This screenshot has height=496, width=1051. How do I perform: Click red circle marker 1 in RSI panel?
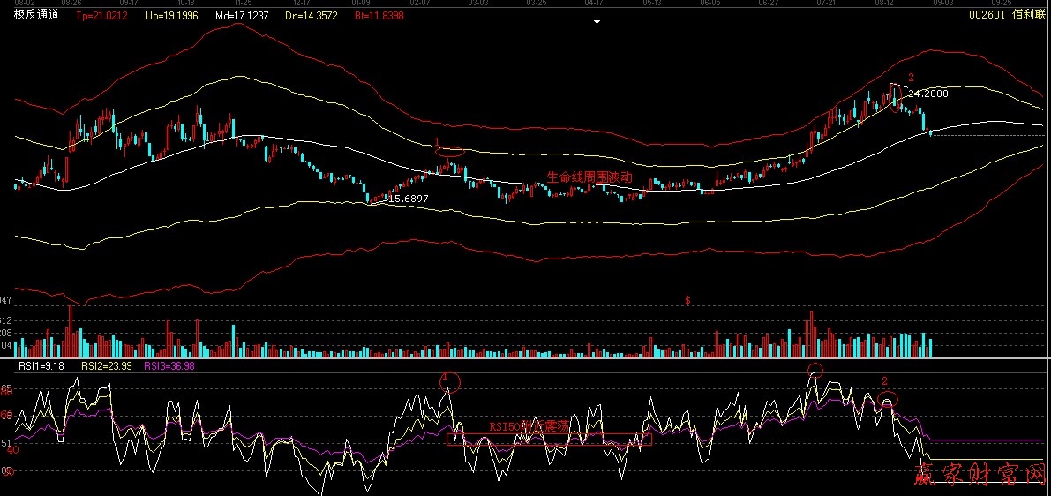click(451, 382)
